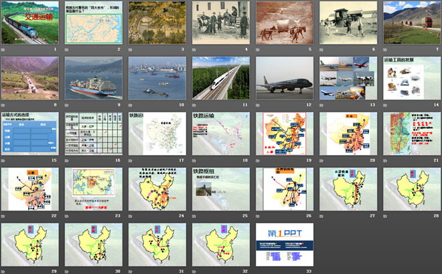Click the animation star icon under slide 20
Viewport: 442px width, 274px height.
[321, 161]
